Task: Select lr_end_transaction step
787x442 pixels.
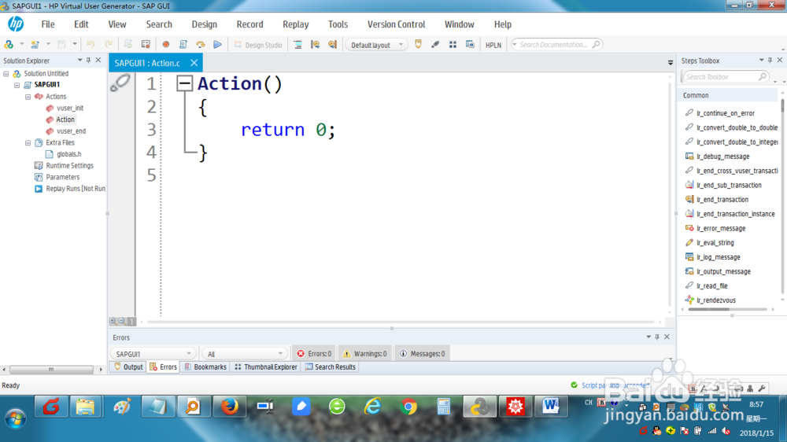Action: [x=722, y=200]
